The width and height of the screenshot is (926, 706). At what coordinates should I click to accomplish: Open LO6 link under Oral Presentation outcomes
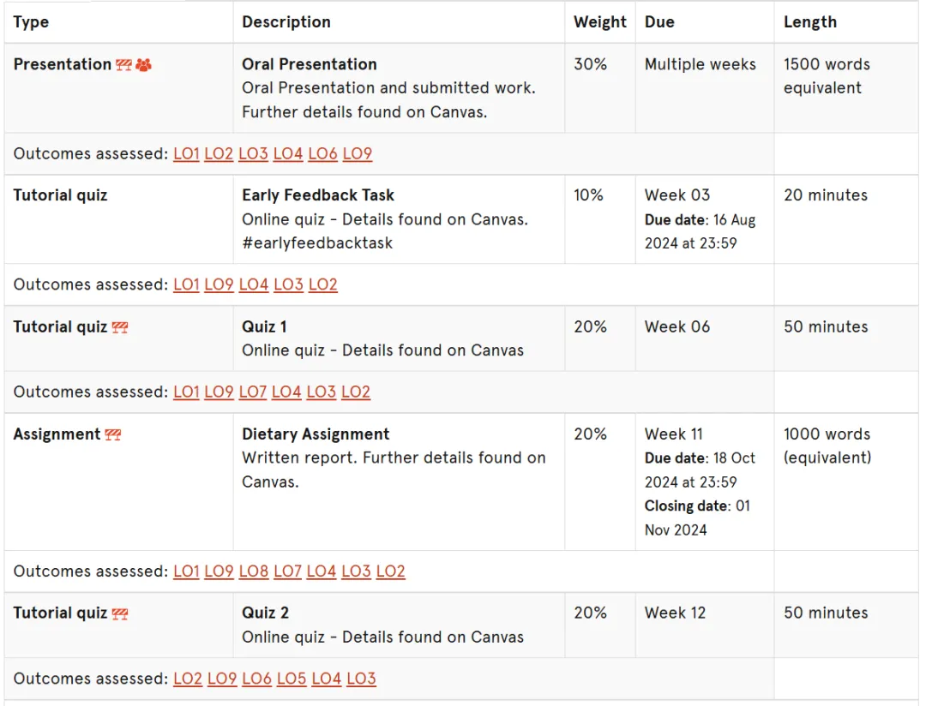(x=322, y=154)
